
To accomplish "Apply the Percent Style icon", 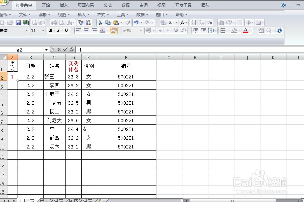I will click(159, 30).
